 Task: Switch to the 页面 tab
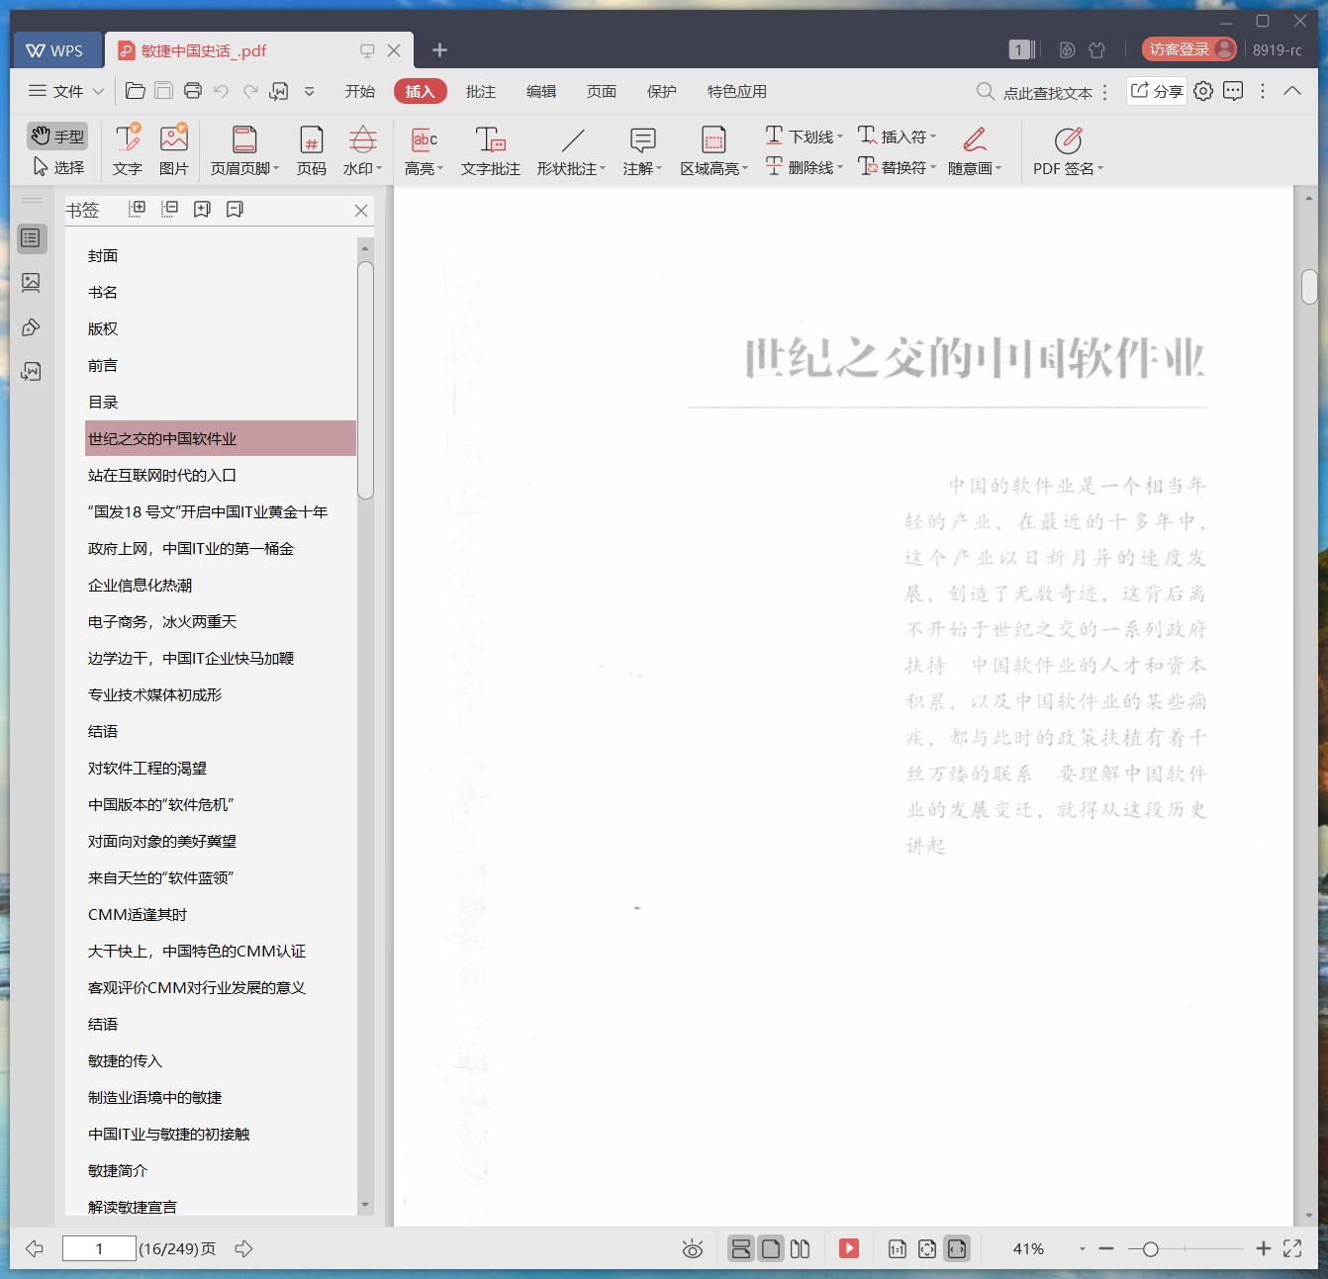pos(602,91)
